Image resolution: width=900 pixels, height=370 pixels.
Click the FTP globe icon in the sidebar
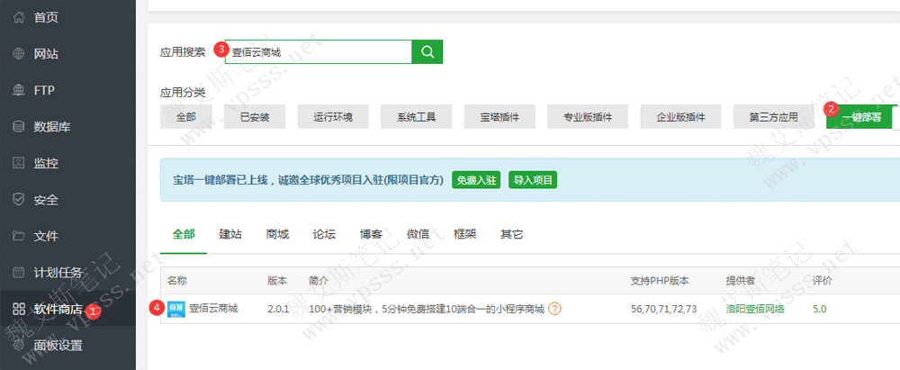point(19,90)
